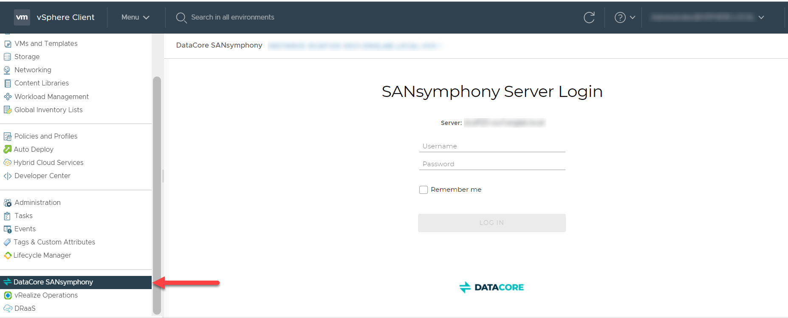Click the vm logo in header

pyautogui.click(x=22, y=17)
